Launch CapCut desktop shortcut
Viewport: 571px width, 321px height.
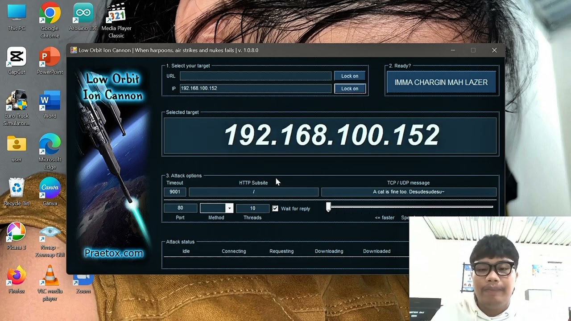(17, 61)
